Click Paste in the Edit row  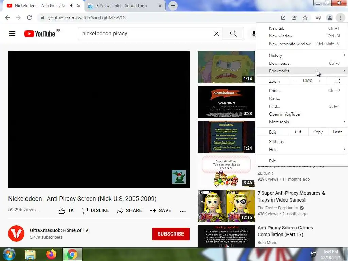[x=337, y=132]
